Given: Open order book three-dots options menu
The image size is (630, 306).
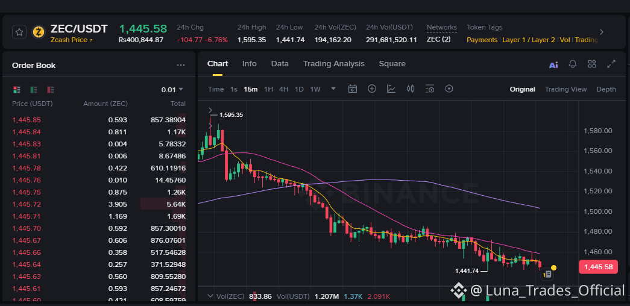Looking at the screenshot, I should tap(181, 65).
